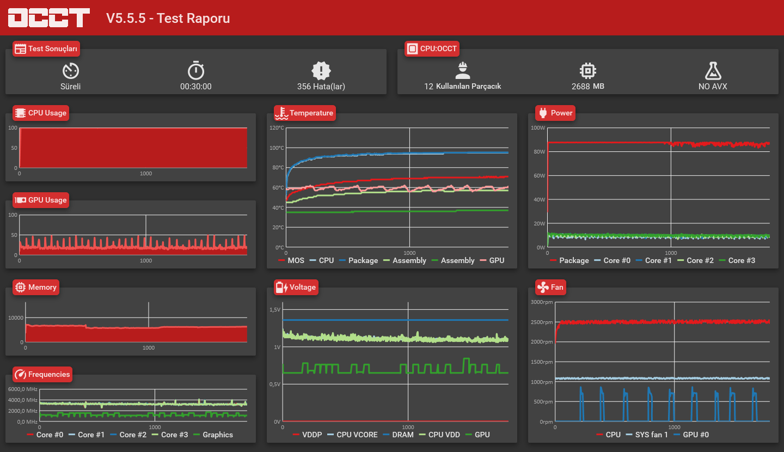The height and width of the screenshot is (452, 784).
Task: Toggle the MOS series in Temperature legend
Action: [291, 260]
